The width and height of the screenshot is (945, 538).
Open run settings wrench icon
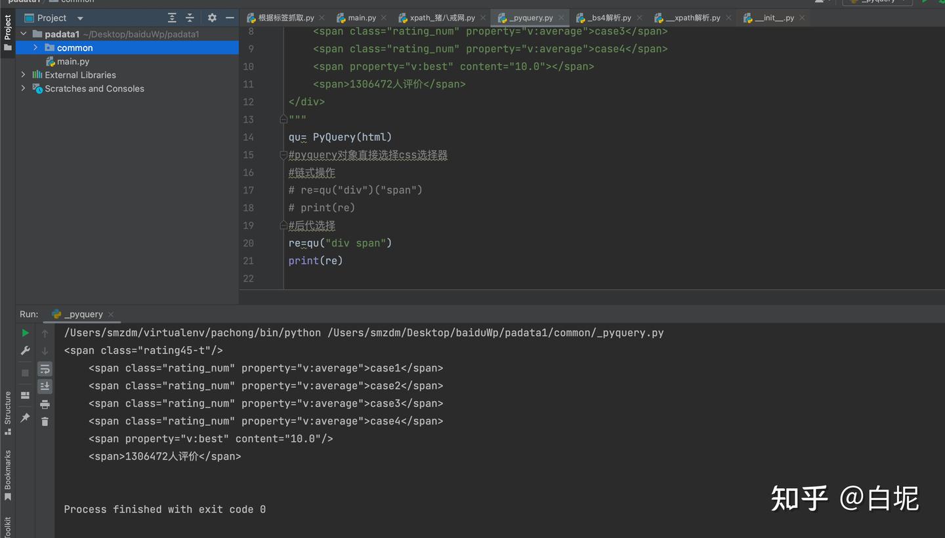coord(25,351)
